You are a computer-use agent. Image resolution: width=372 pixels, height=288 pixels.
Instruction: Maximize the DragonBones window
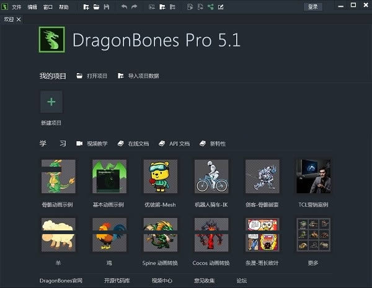[x=353, y=5]
